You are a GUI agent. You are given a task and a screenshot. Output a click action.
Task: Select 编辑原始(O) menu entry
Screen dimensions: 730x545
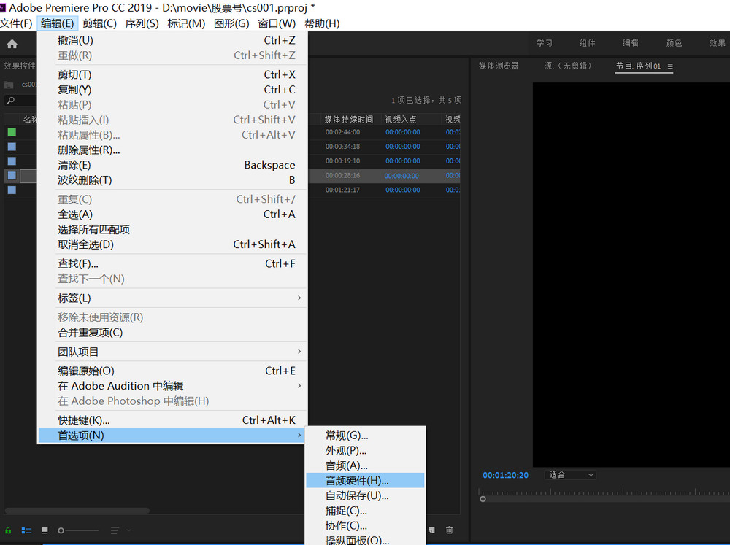click(172, 371)
